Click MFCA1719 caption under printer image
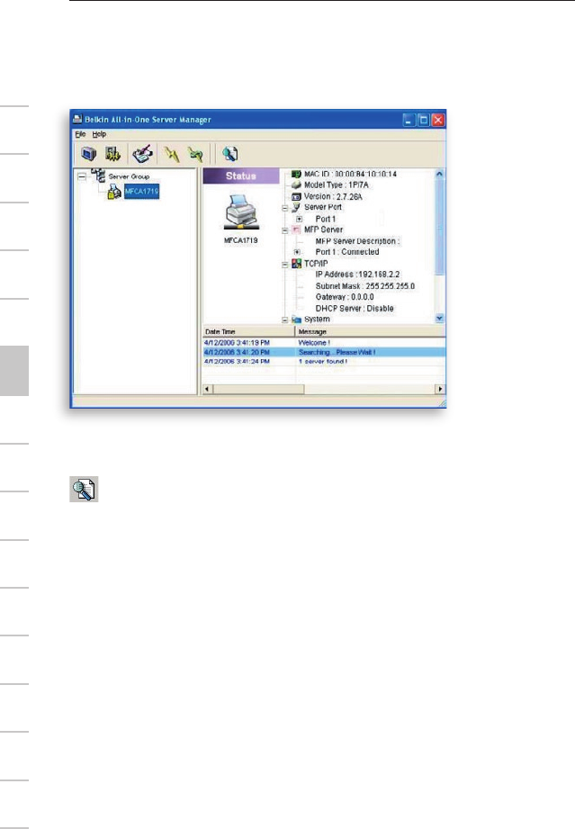Viewport: 575px width, 829px height. [x=241, y=240]
